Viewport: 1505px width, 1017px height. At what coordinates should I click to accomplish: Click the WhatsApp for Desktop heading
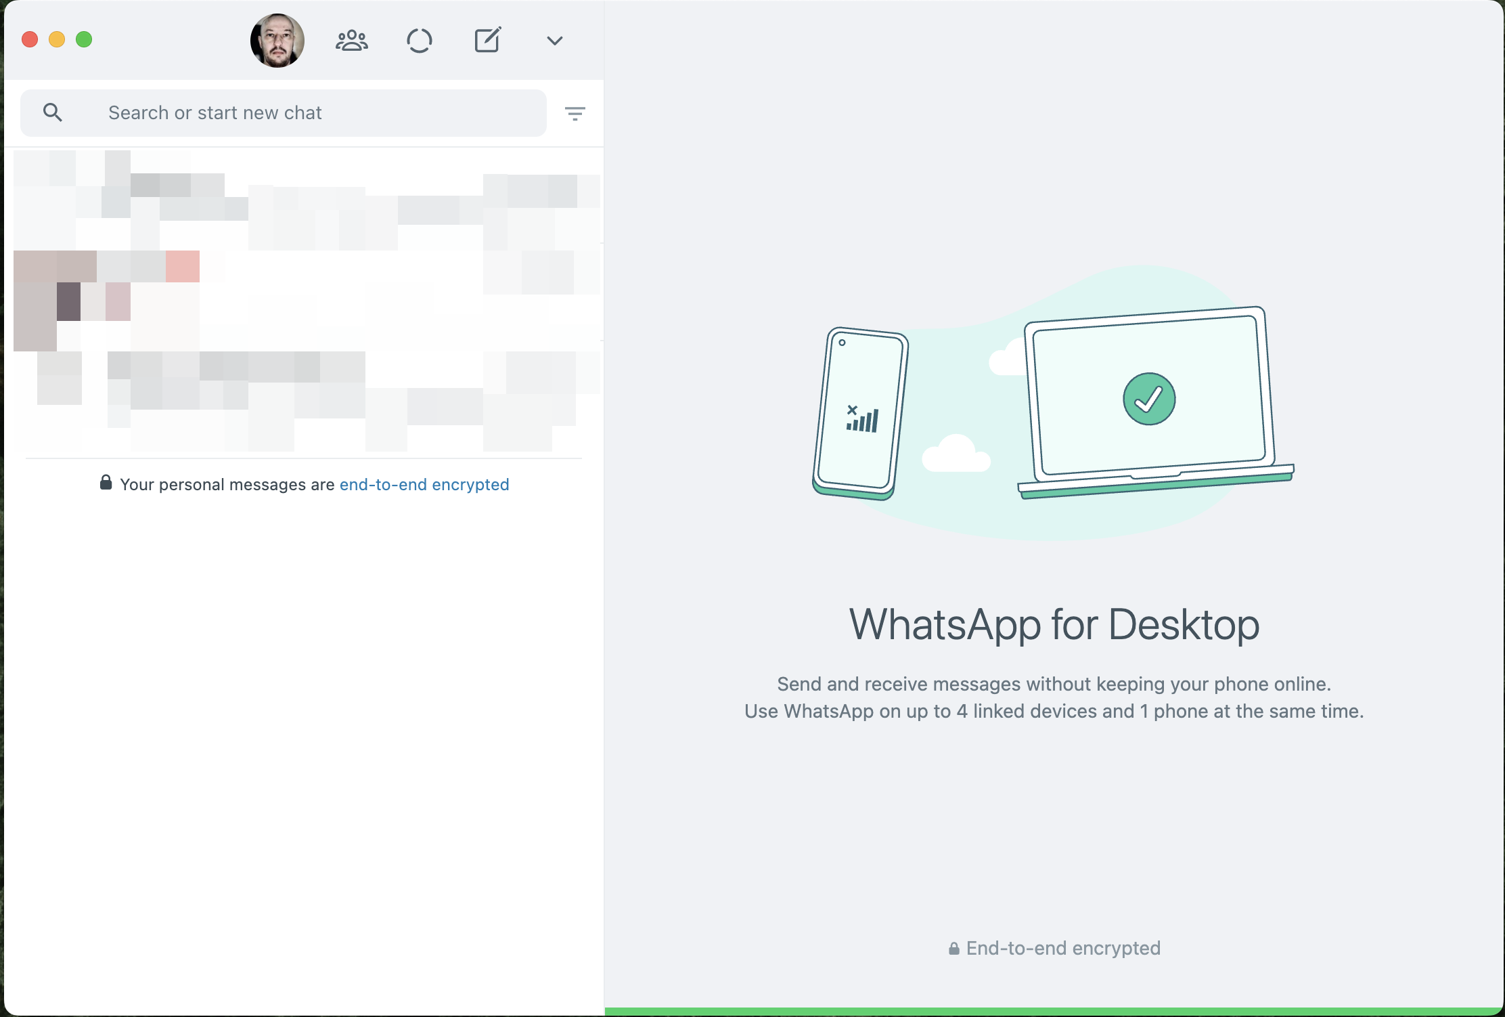tap(1054, 624)
